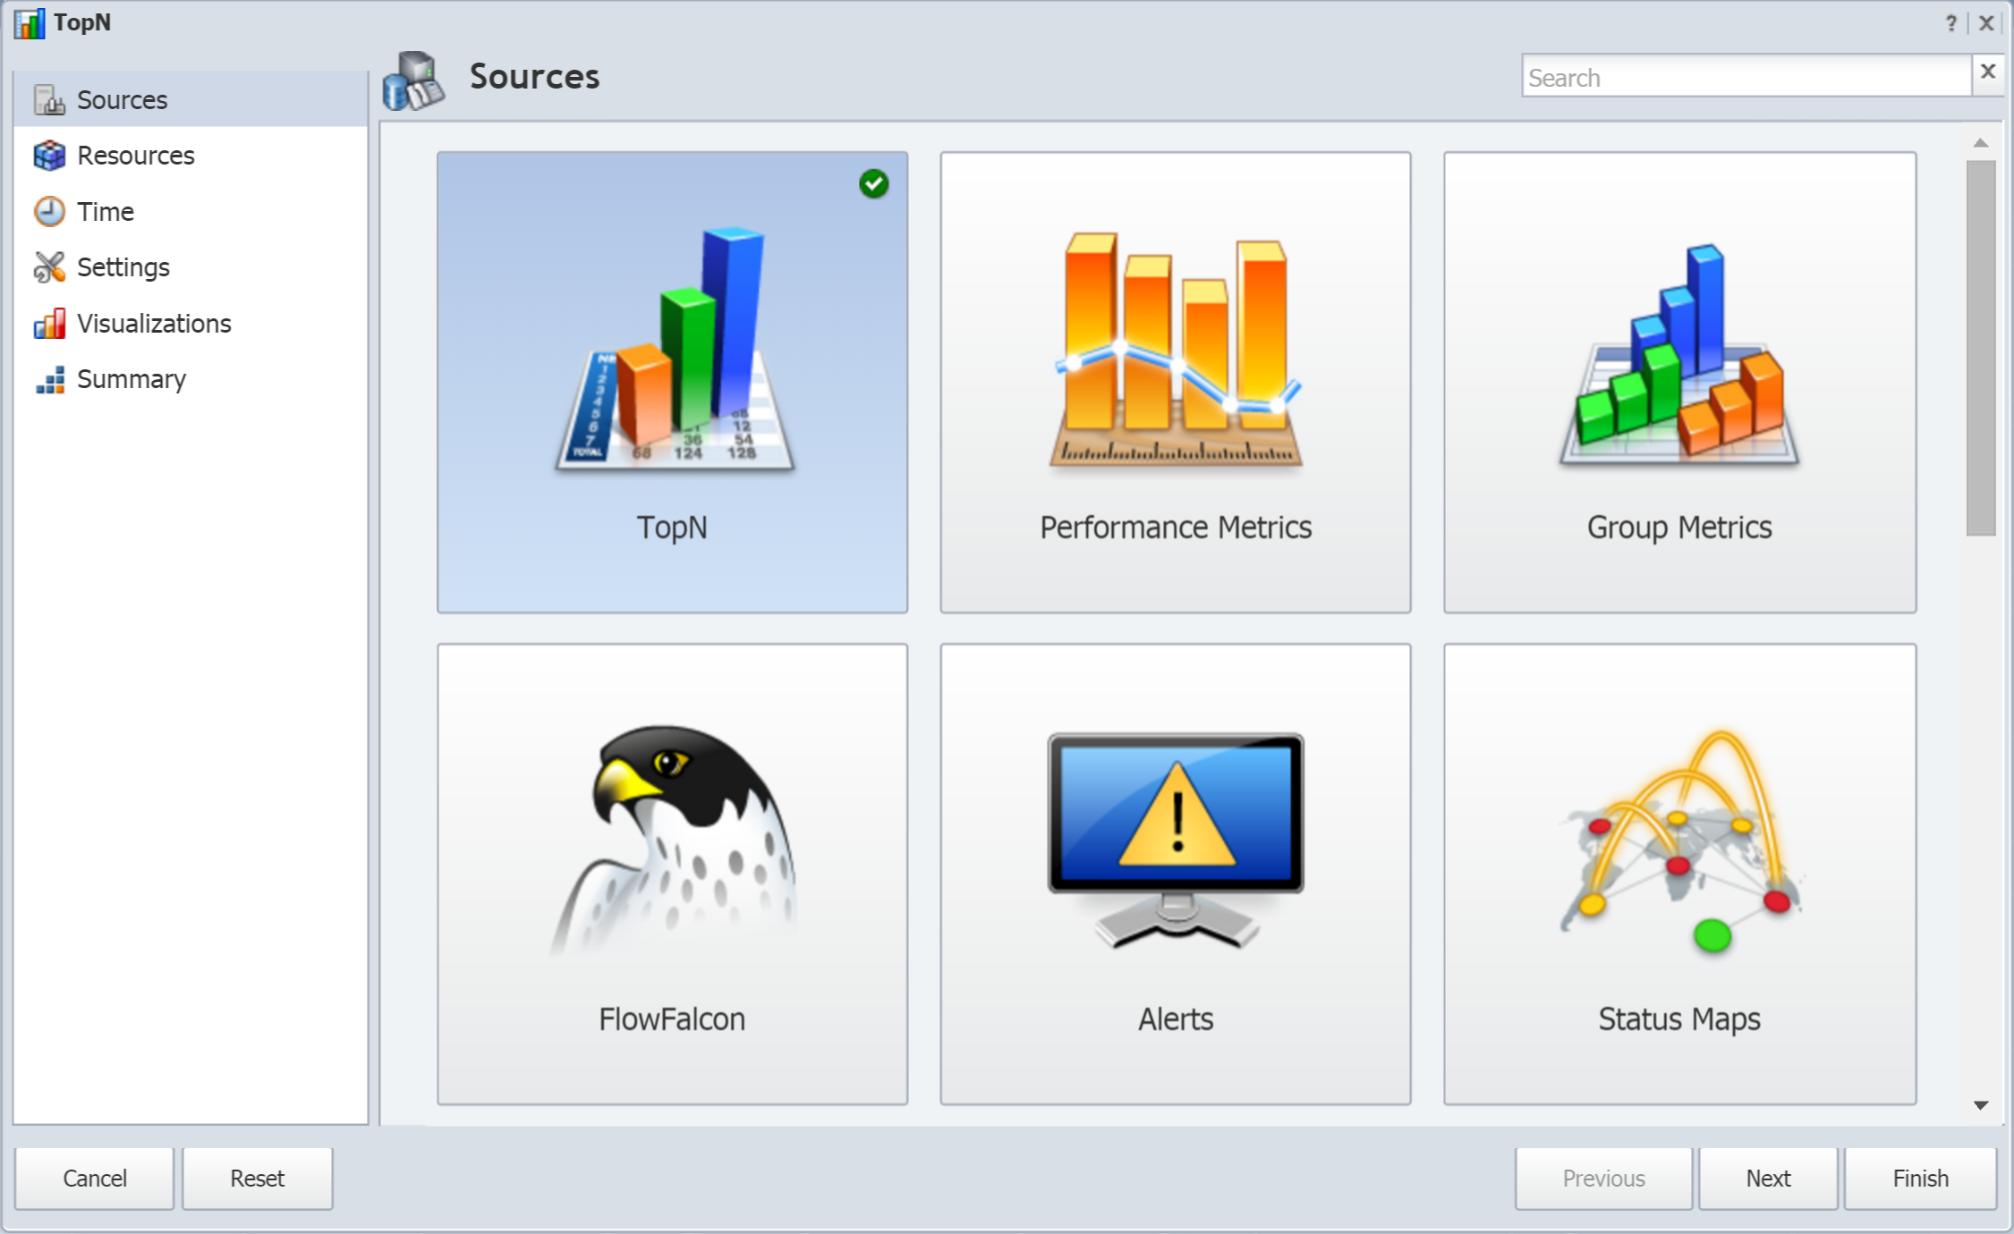Screen dimensions: 2014x1234
Task: Select the Performance Metrics source
Action: (x=1176, y=381)
